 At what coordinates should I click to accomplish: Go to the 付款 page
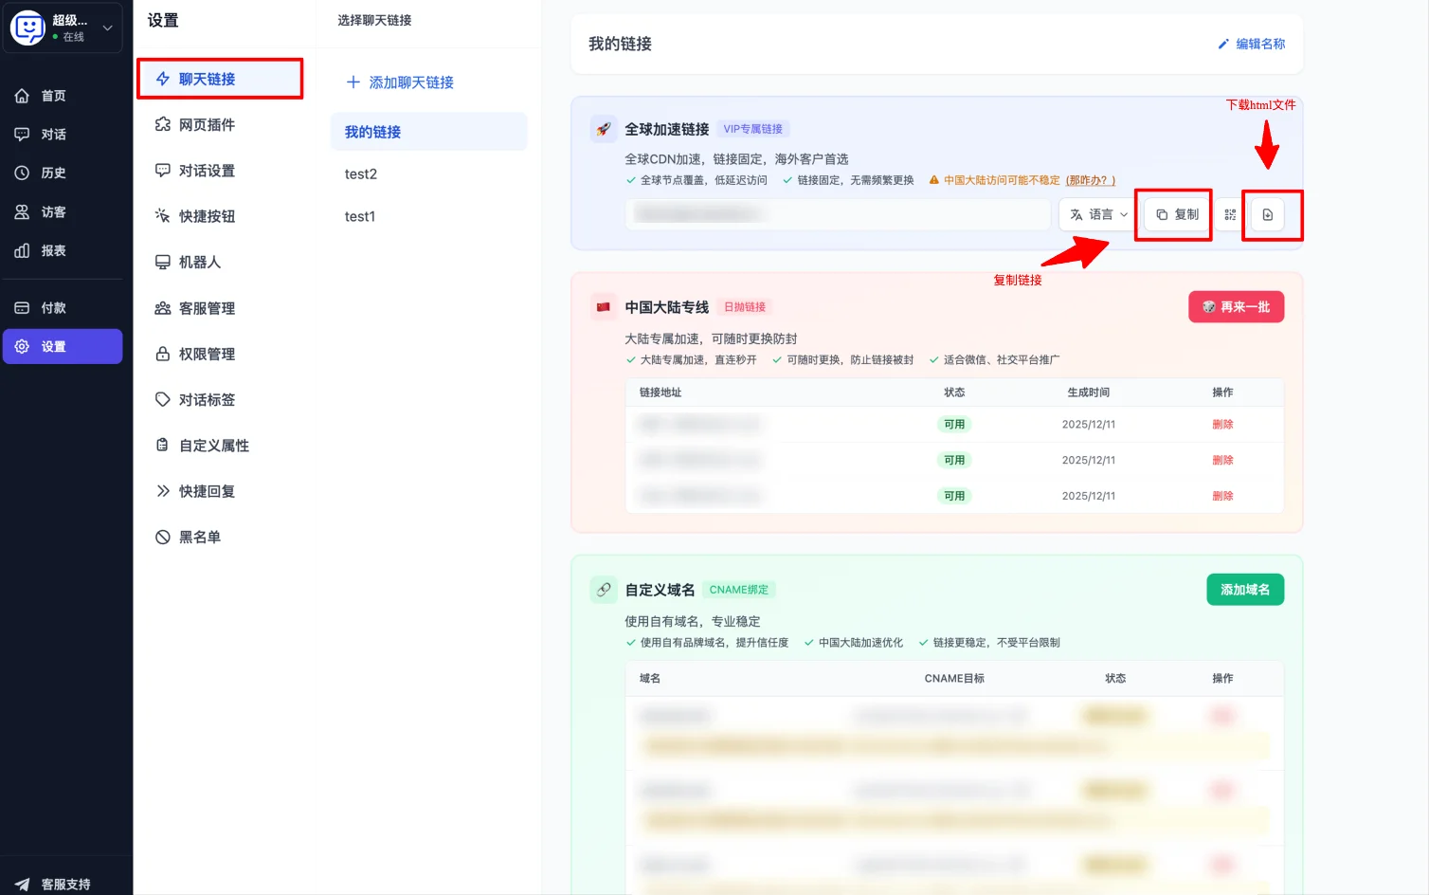(52, 307)
